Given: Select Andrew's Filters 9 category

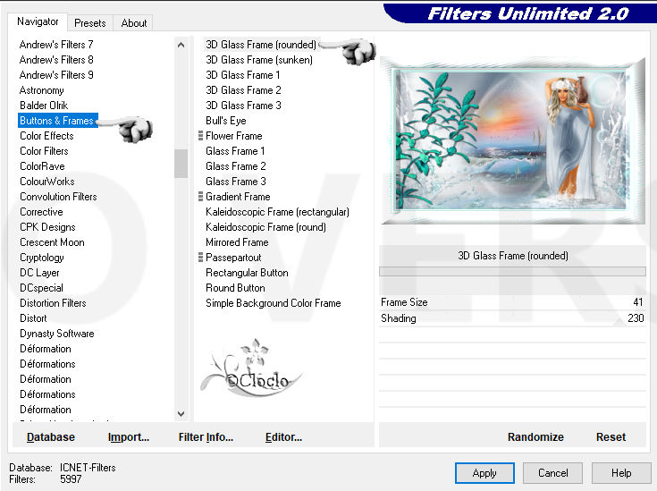Looking at the screenshot, I should point(56,75).
